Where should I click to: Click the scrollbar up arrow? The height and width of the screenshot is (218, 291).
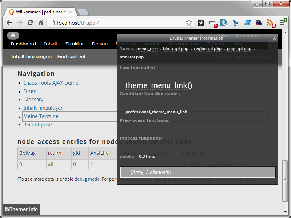pos(285,33)
